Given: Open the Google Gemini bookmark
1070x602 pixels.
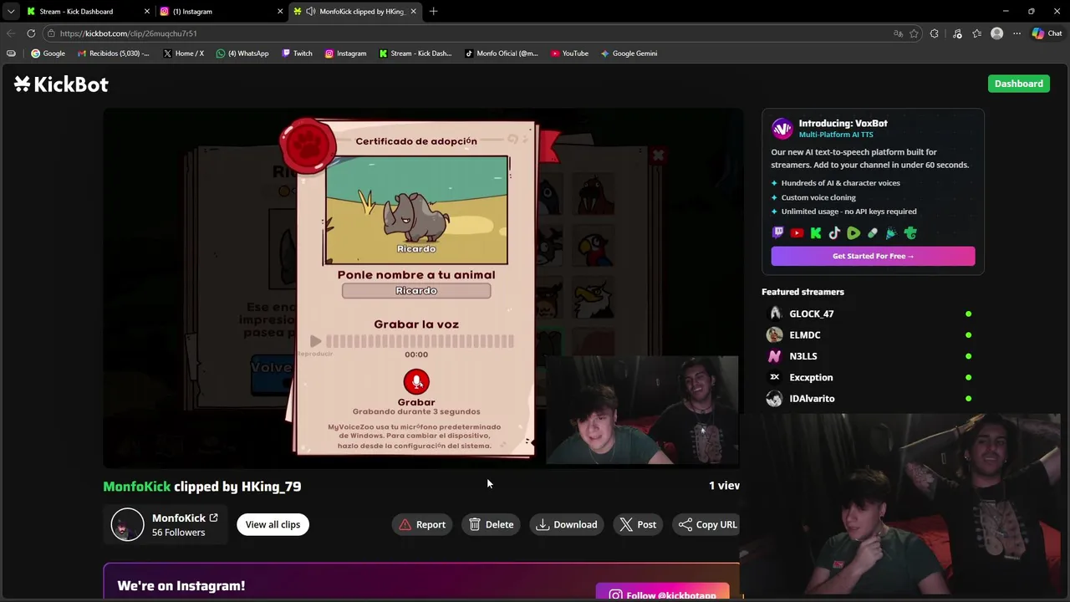Looking at the screenshot, I should [x=629, y=54].
